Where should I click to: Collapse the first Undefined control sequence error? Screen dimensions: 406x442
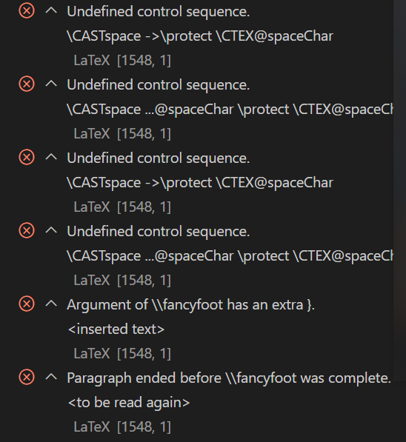[x=51, y=10]
